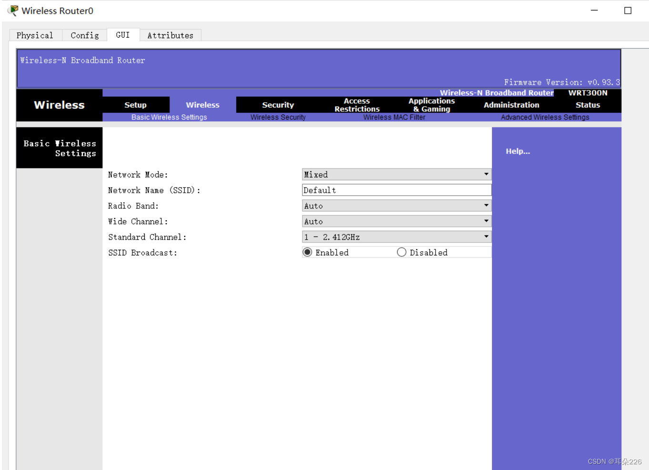This screenshot has height=470, width=649.
Task: Click the Radio Band: label
Action: tap(133, 206)
